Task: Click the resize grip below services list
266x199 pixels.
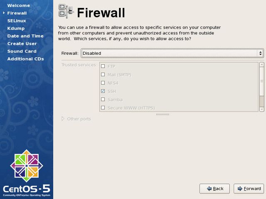Action: [x=163, y=114]
